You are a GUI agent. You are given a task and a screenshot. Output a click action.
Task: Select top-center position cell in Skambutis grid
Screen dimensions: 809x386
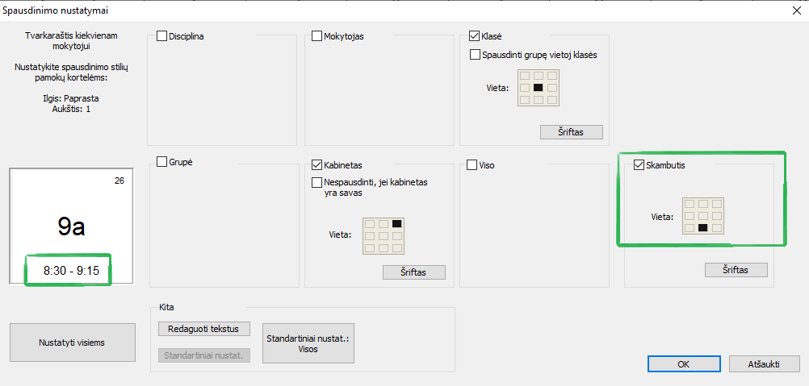[x=702, y=203]
